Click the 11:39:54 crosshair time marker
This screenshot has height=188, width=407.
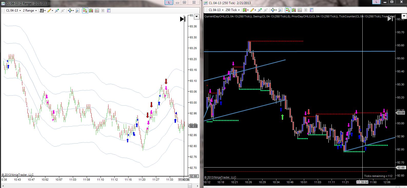tap(362, 182)
